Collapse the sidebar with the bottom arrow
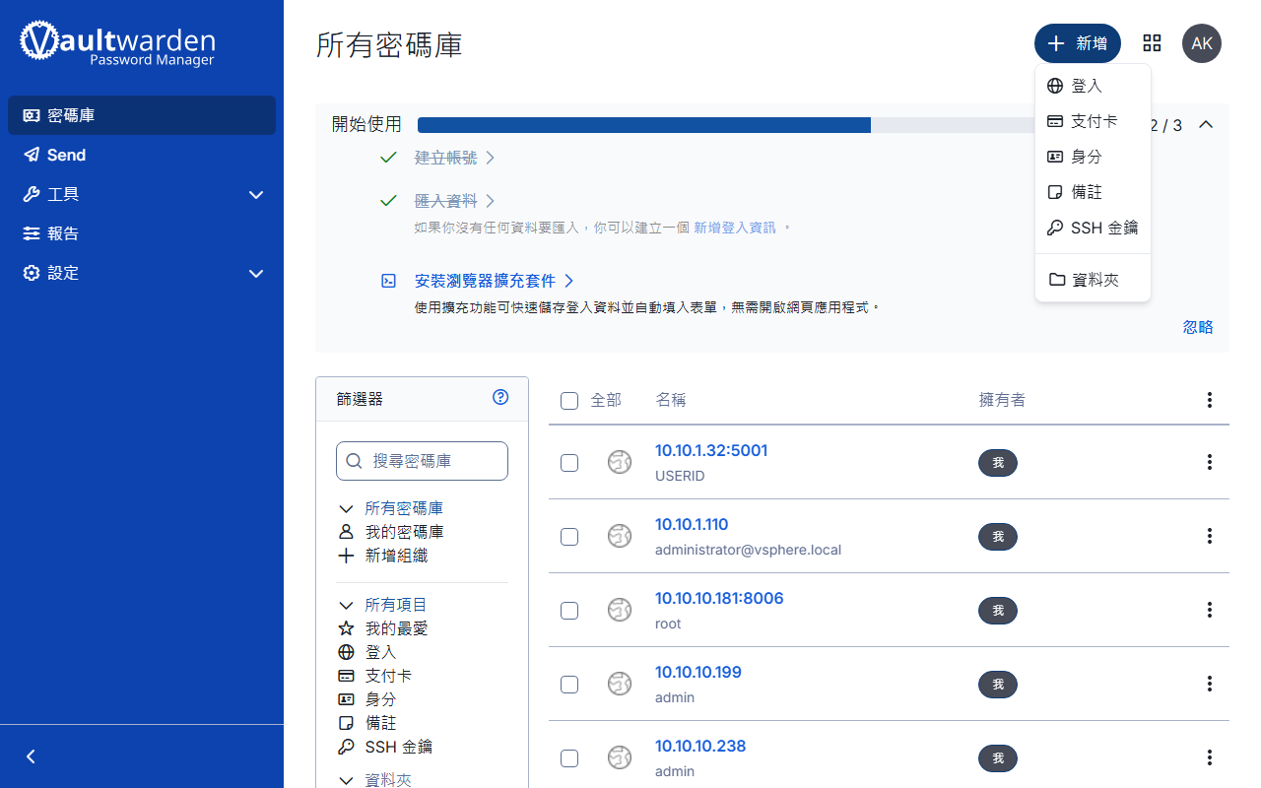This screenshot has width=1261, height=788. click(x=31, y=756)
